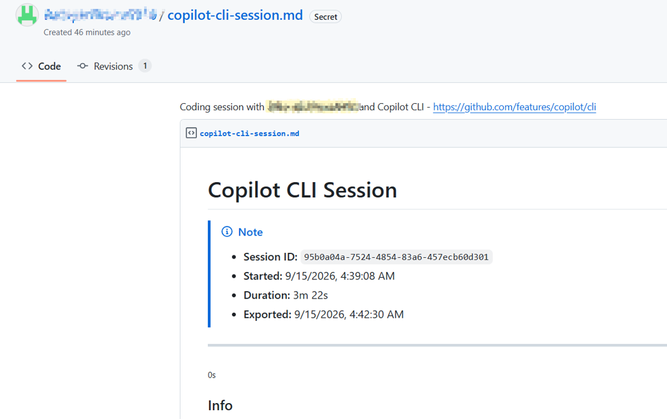Open the copilot-cli-session.md file header link

(x=249, y=134)
